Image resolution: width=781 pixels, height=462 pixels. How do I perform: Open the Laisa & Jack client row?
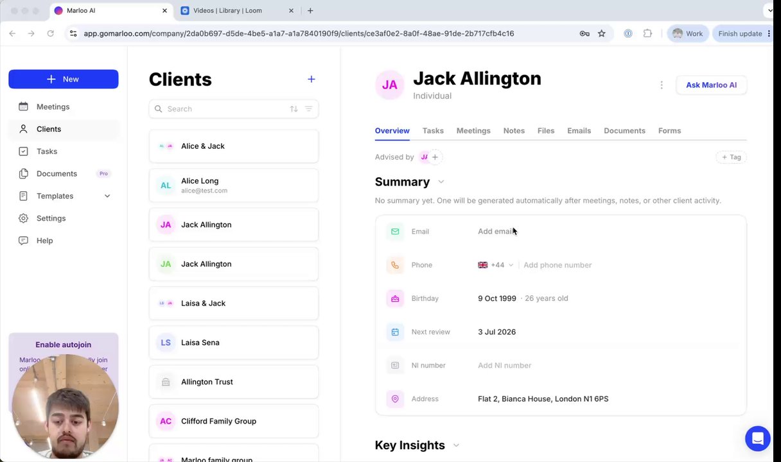click(x=234, y=303)
